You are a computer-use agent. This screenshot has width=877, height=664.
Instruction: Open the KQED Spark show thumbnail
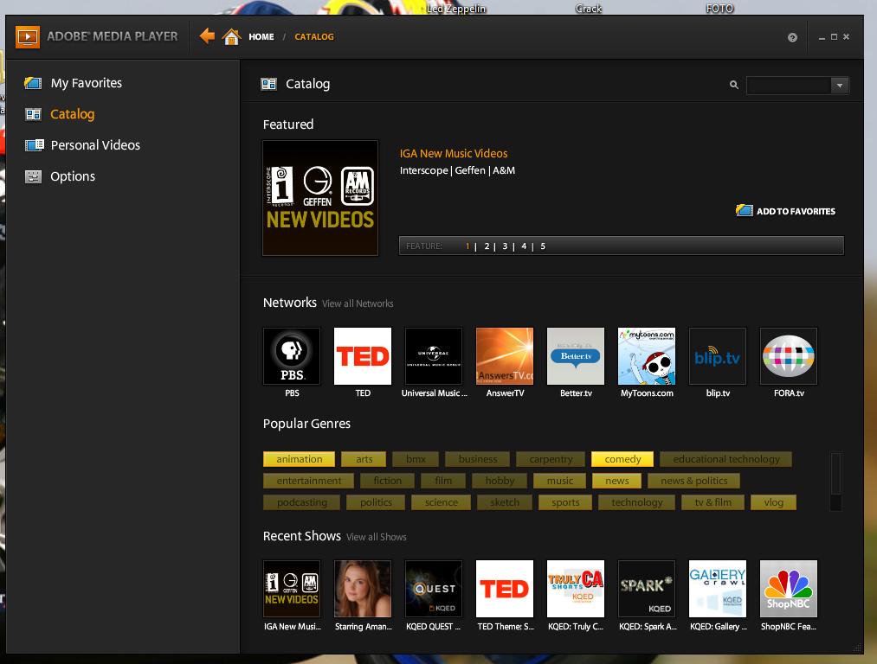point(647,589)
